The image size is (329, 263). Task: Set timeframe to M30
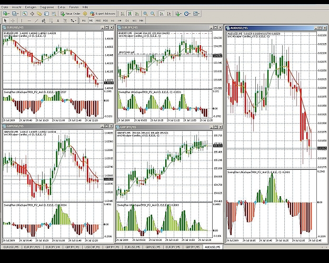105,21
